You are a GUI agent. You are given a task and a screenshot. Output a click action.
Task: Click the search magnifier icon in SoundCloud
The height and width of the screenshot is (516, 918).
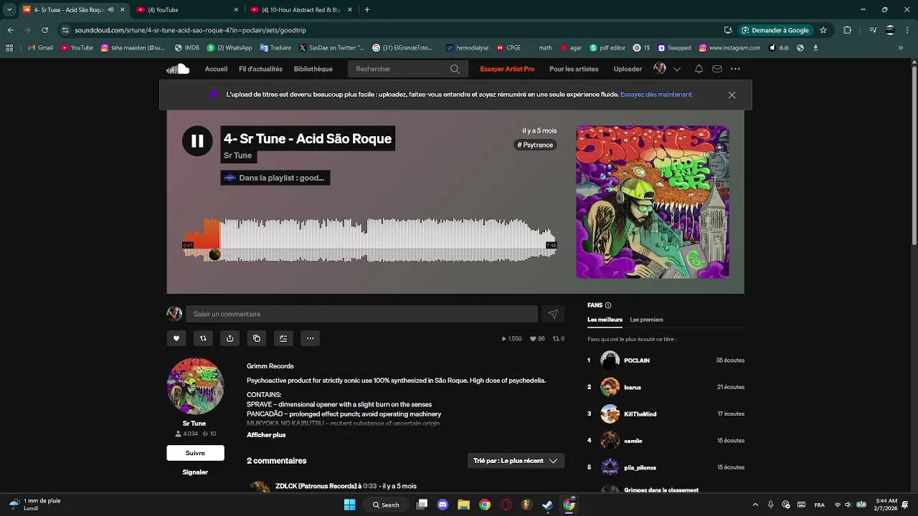pyautogui.click(x=455, y=69)
